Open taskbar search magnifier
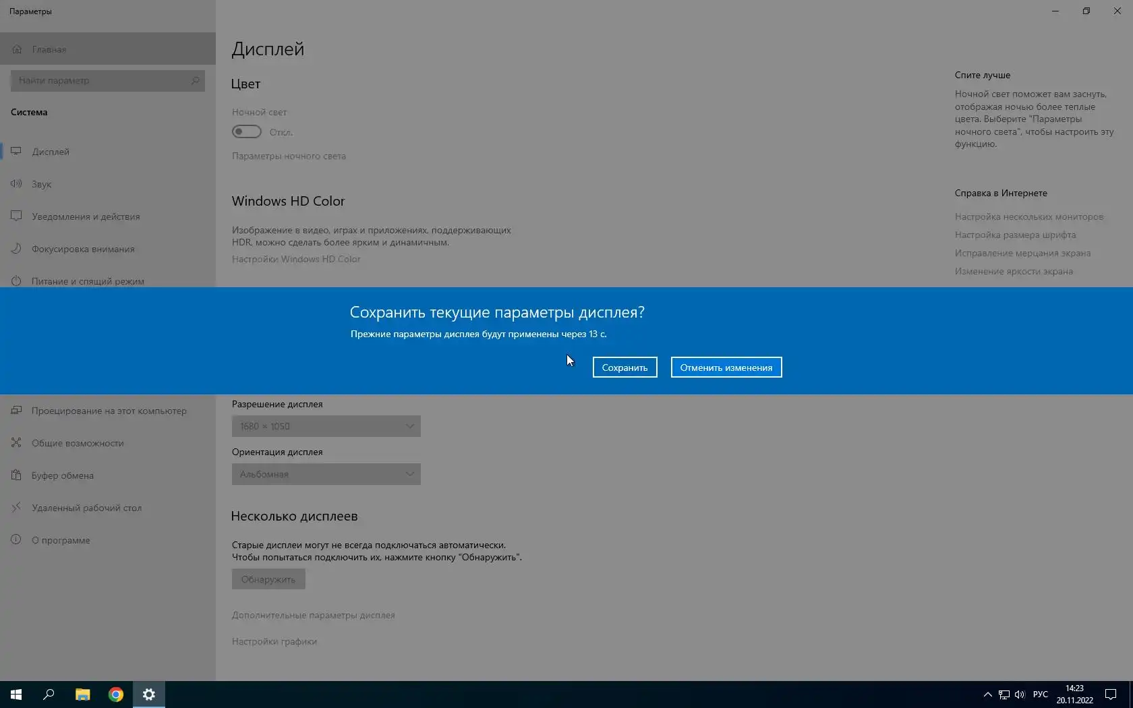Screen dimensions: 1133x708 49,695
